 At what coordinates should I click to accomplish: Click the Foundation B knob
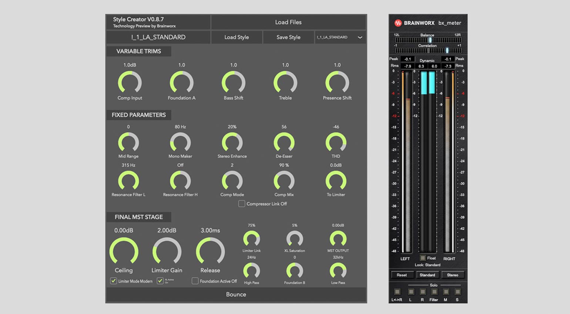click(x=295, y=271)
